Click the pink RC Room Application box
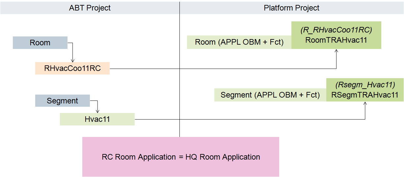404x177 pixels. click(181, 157)
